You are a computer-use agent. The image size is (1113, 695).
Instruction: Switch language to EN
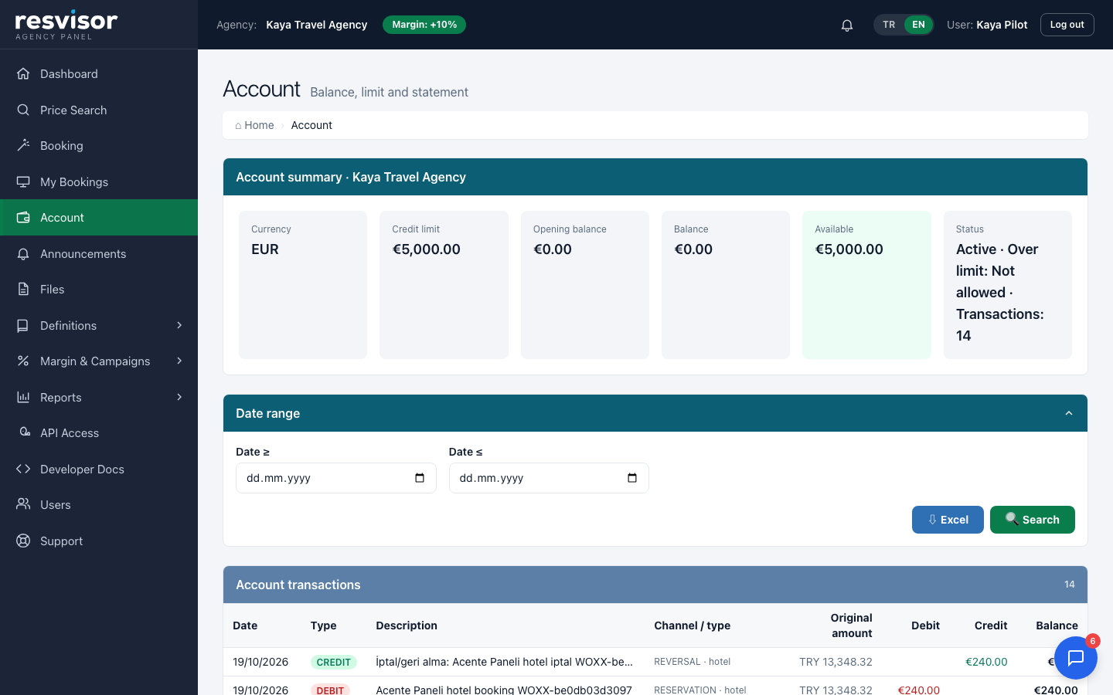(918, 25)
